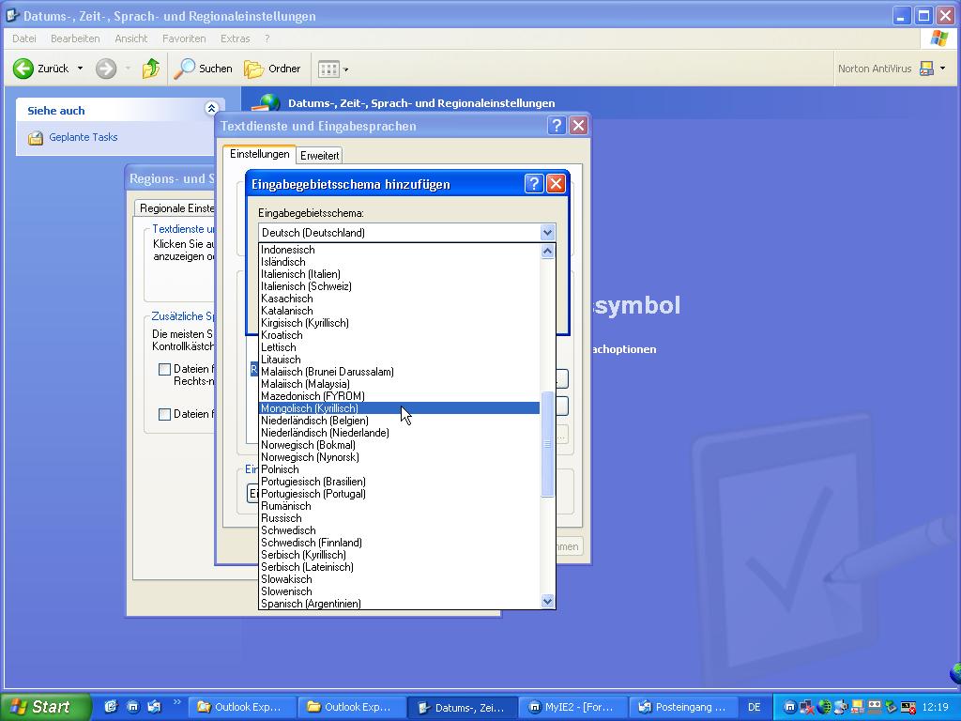Viewport: 961px width, 721px height.
Task: Click the Start button
Action: (45, 707)
